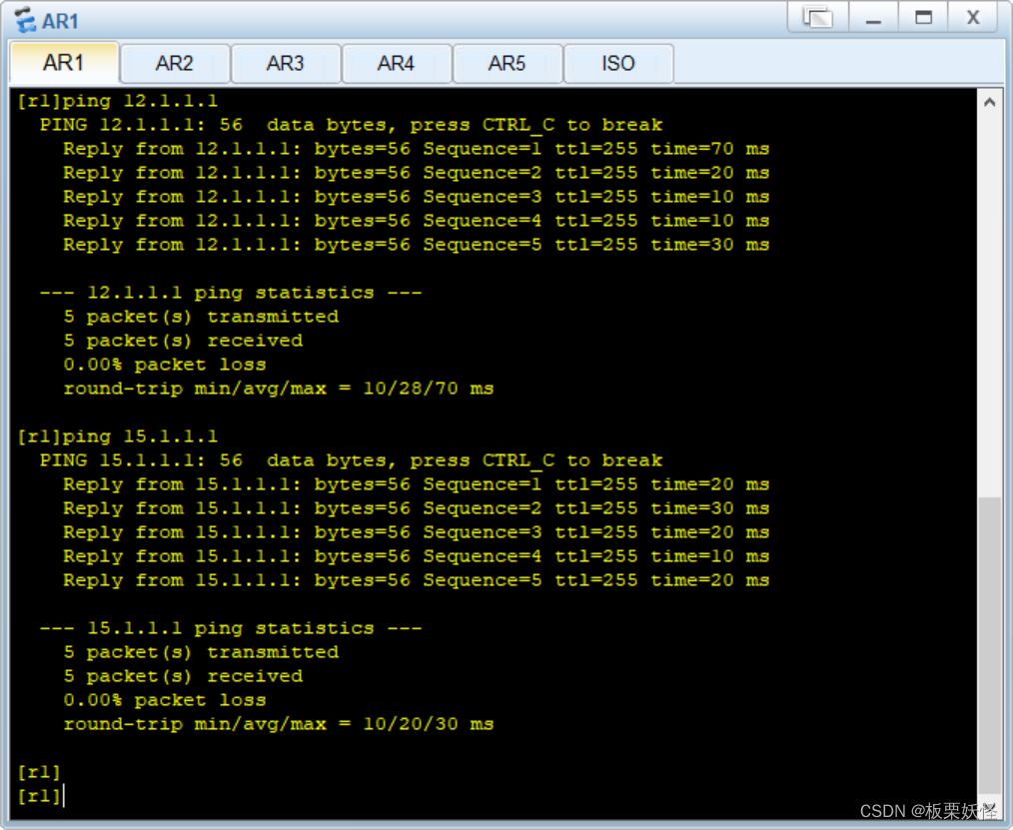This screenshot has height=830, width=1013.
Task: Click the AR1 window title text
Action: [61, 18]
